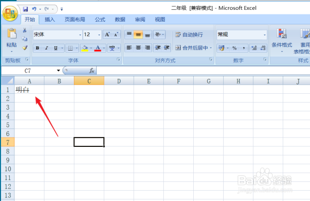310x201 pixels.
Task: Launch the 剪贴板 clipboard pane
Action: [27, 59]
